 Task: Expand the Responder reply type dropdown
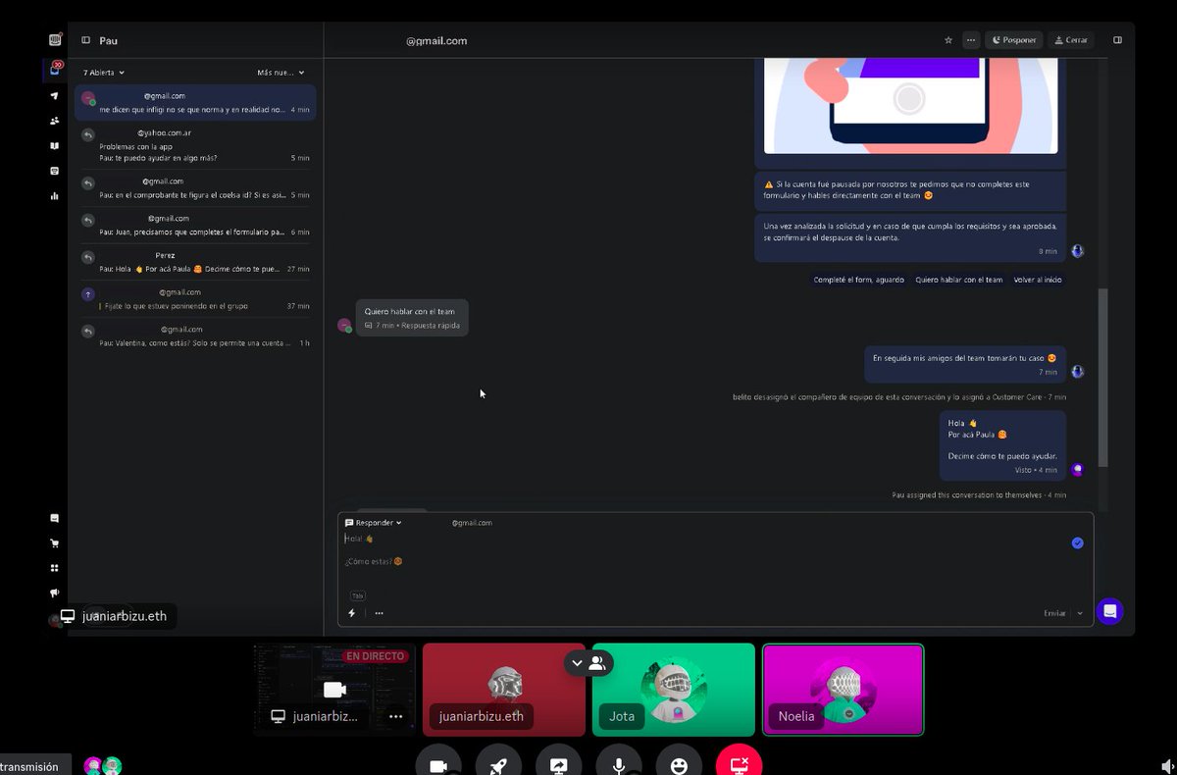click(373, 523)
